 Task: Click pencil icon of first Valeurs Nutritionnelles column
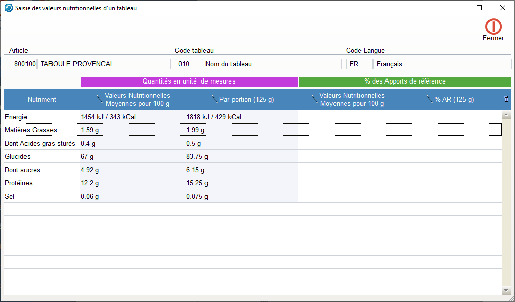point(100,99)
